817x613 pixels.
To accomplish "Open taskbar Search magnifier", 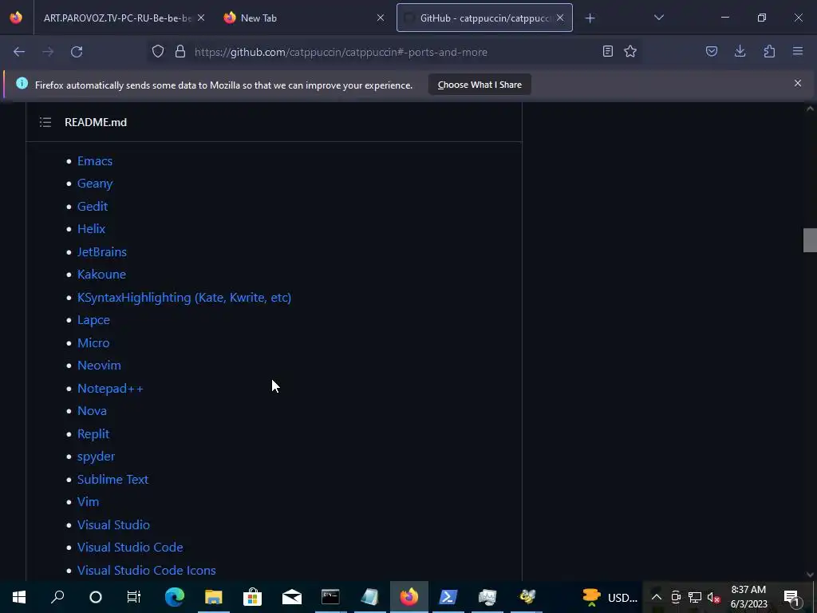I will [57, 597].
